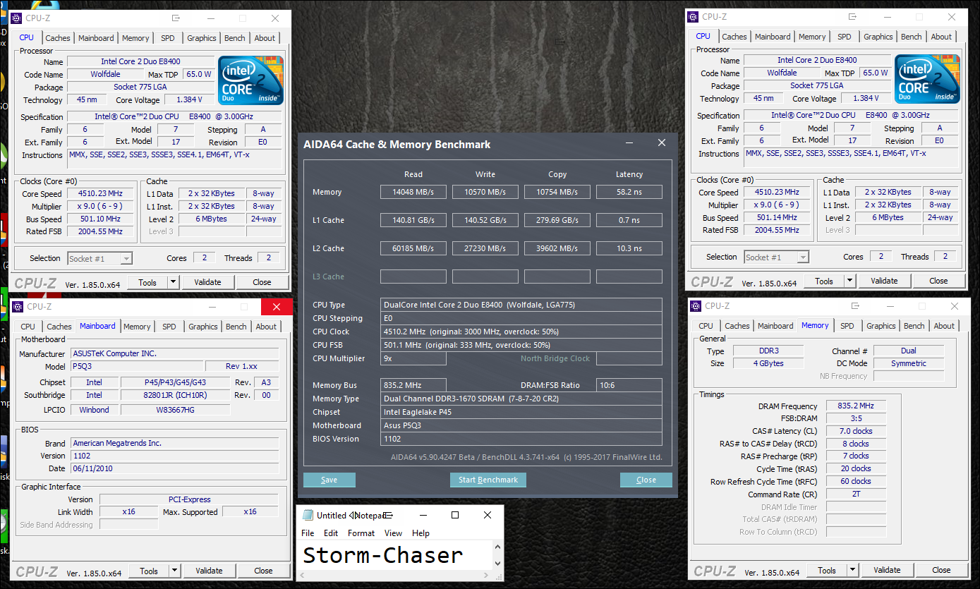Open Notepad Format menu

click(x=361, y=533)
